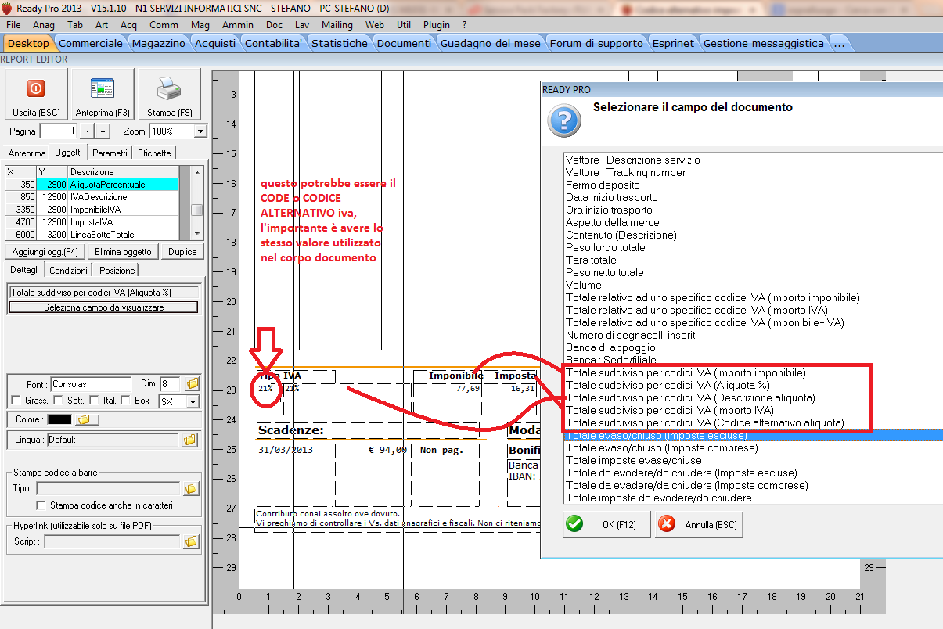Switch to the Parametri tab
This screenshot has width=943, height=629.
[110, 153]
